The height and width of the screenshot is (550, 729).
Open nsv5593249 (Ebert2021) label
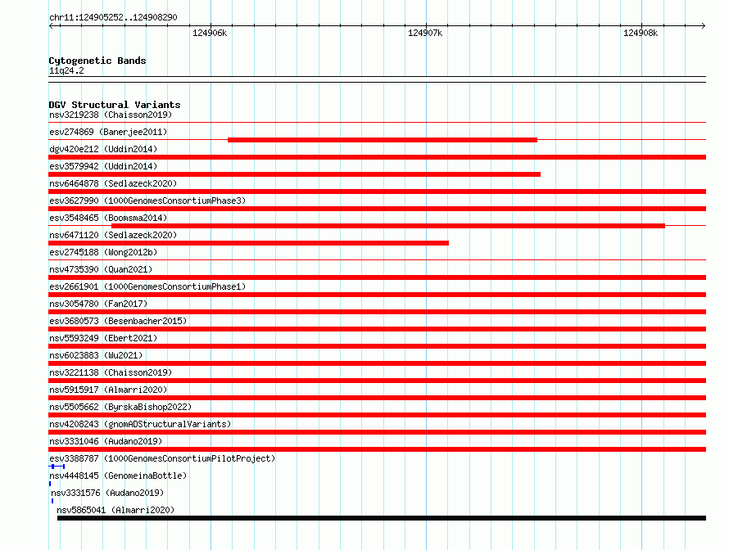pos(103,338)
